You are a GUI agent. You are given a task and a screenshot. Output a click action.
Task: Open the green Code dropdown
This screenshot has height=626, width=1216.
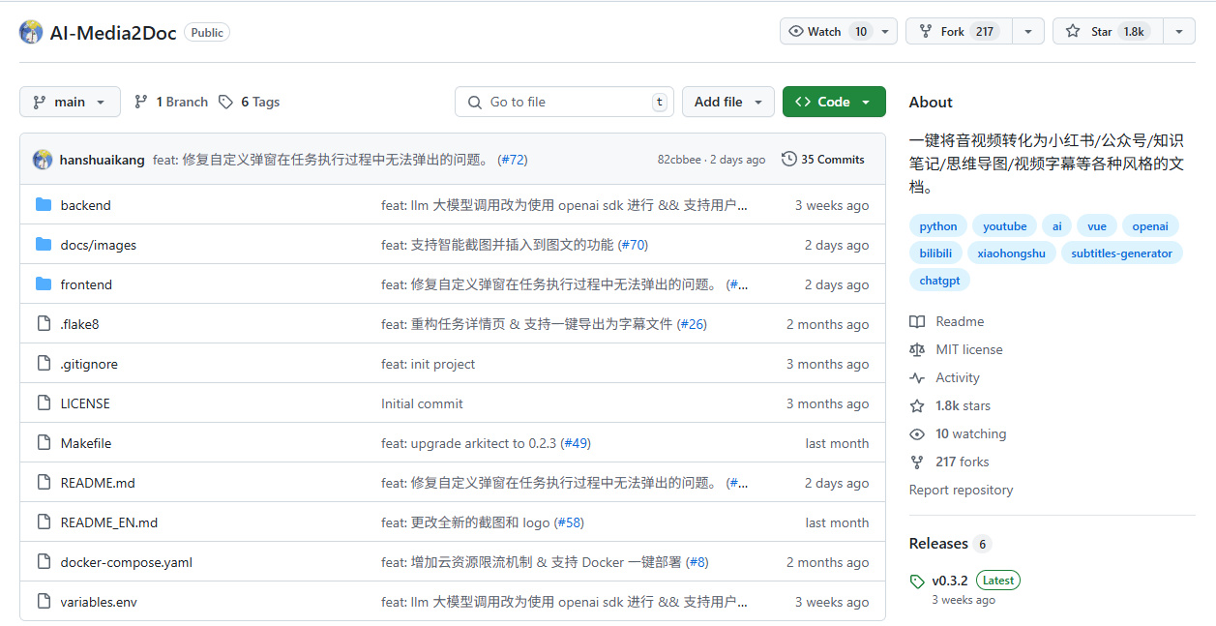[x=834, y=102]
